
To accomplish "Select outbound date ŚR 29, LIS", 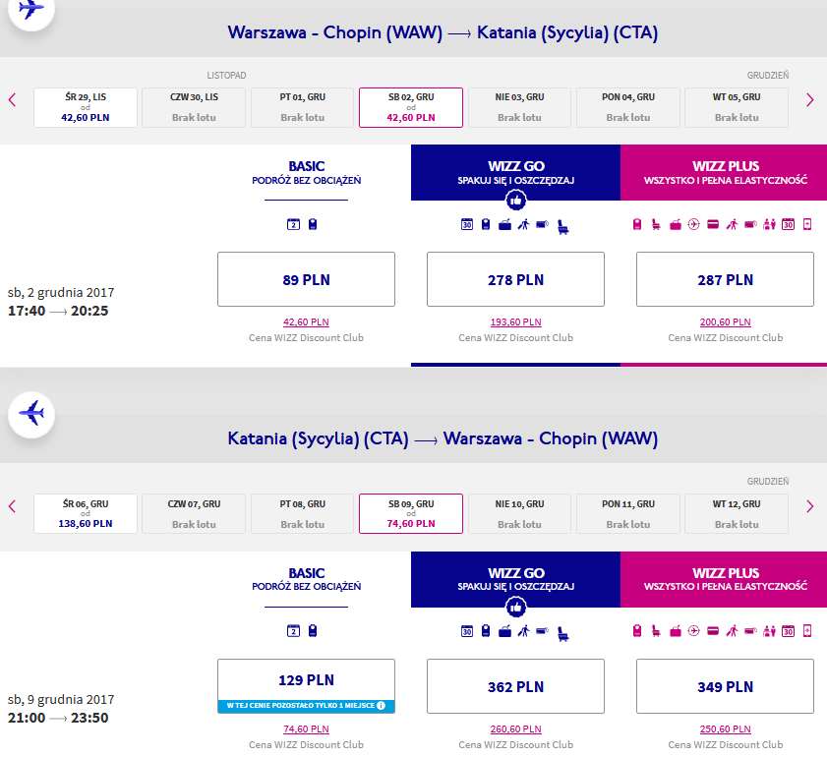I will click(x=86, y=107).
